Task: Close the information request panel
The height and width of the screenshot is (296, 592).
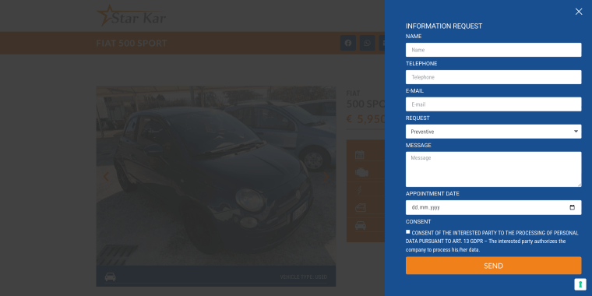Action: coord(579,12)
